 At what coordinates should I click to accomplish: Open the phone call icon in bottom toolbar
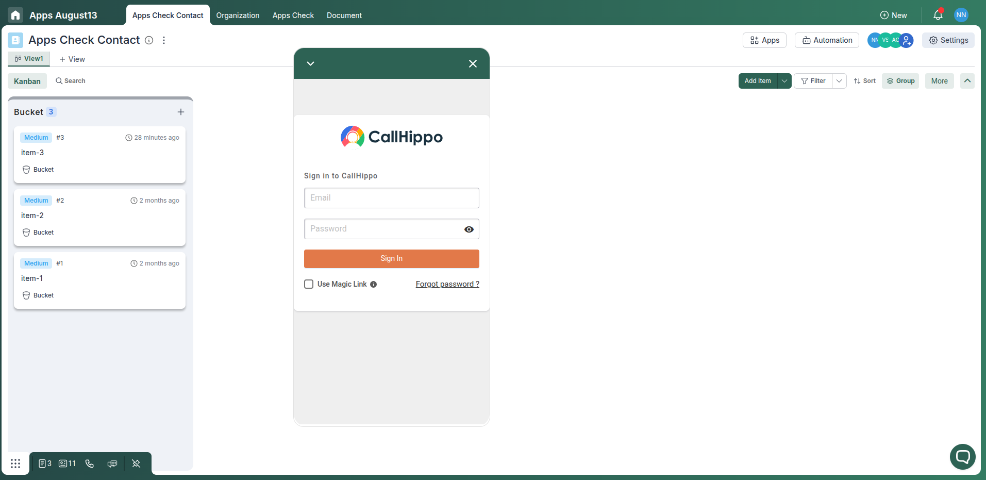(90, 464)
